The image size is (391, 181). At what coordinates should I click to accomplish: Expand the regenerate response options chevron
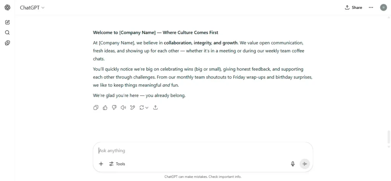pos(147,107)
